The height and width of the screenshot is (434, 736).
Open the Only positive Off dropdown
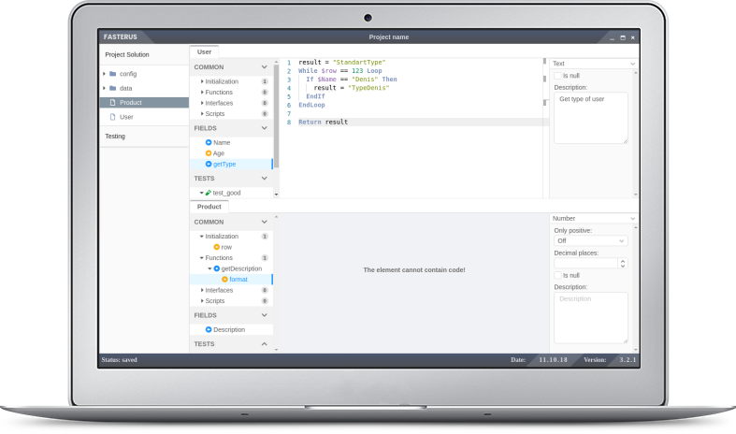(589, 240)
